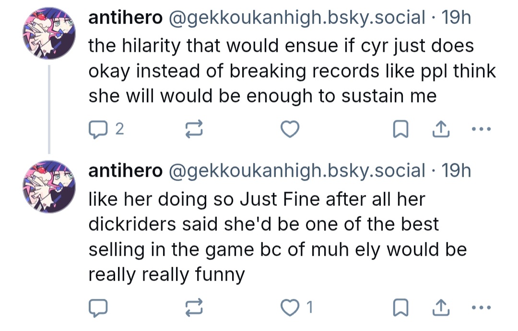
Task: Open second post's profile avatar
Action: point(49,186)
